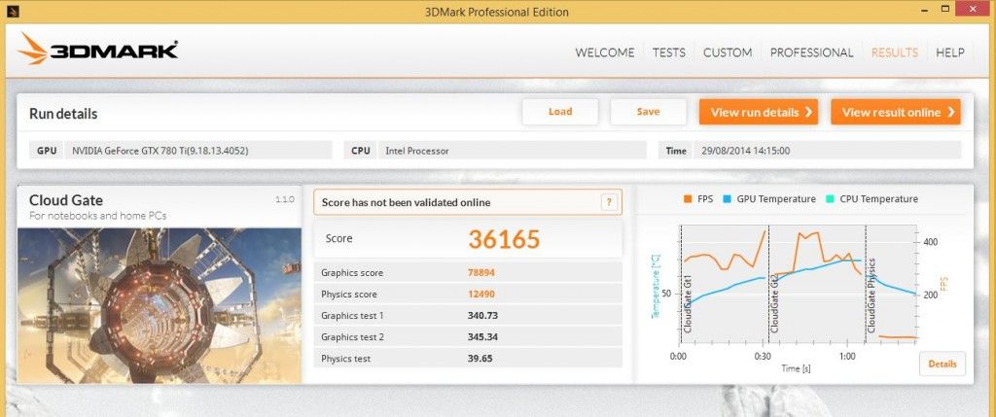Open the PROFESSIONAL tab
This screenshot has height=417, width=996.
(811, 52)
